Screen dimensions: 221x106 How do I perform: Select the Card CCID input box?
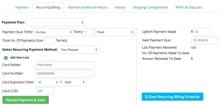[45, 91]
